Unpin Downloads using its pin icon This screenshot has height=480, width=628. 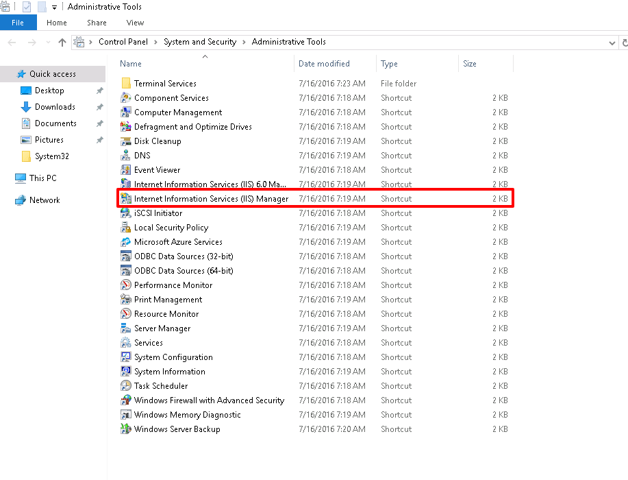tap(100, 107)
